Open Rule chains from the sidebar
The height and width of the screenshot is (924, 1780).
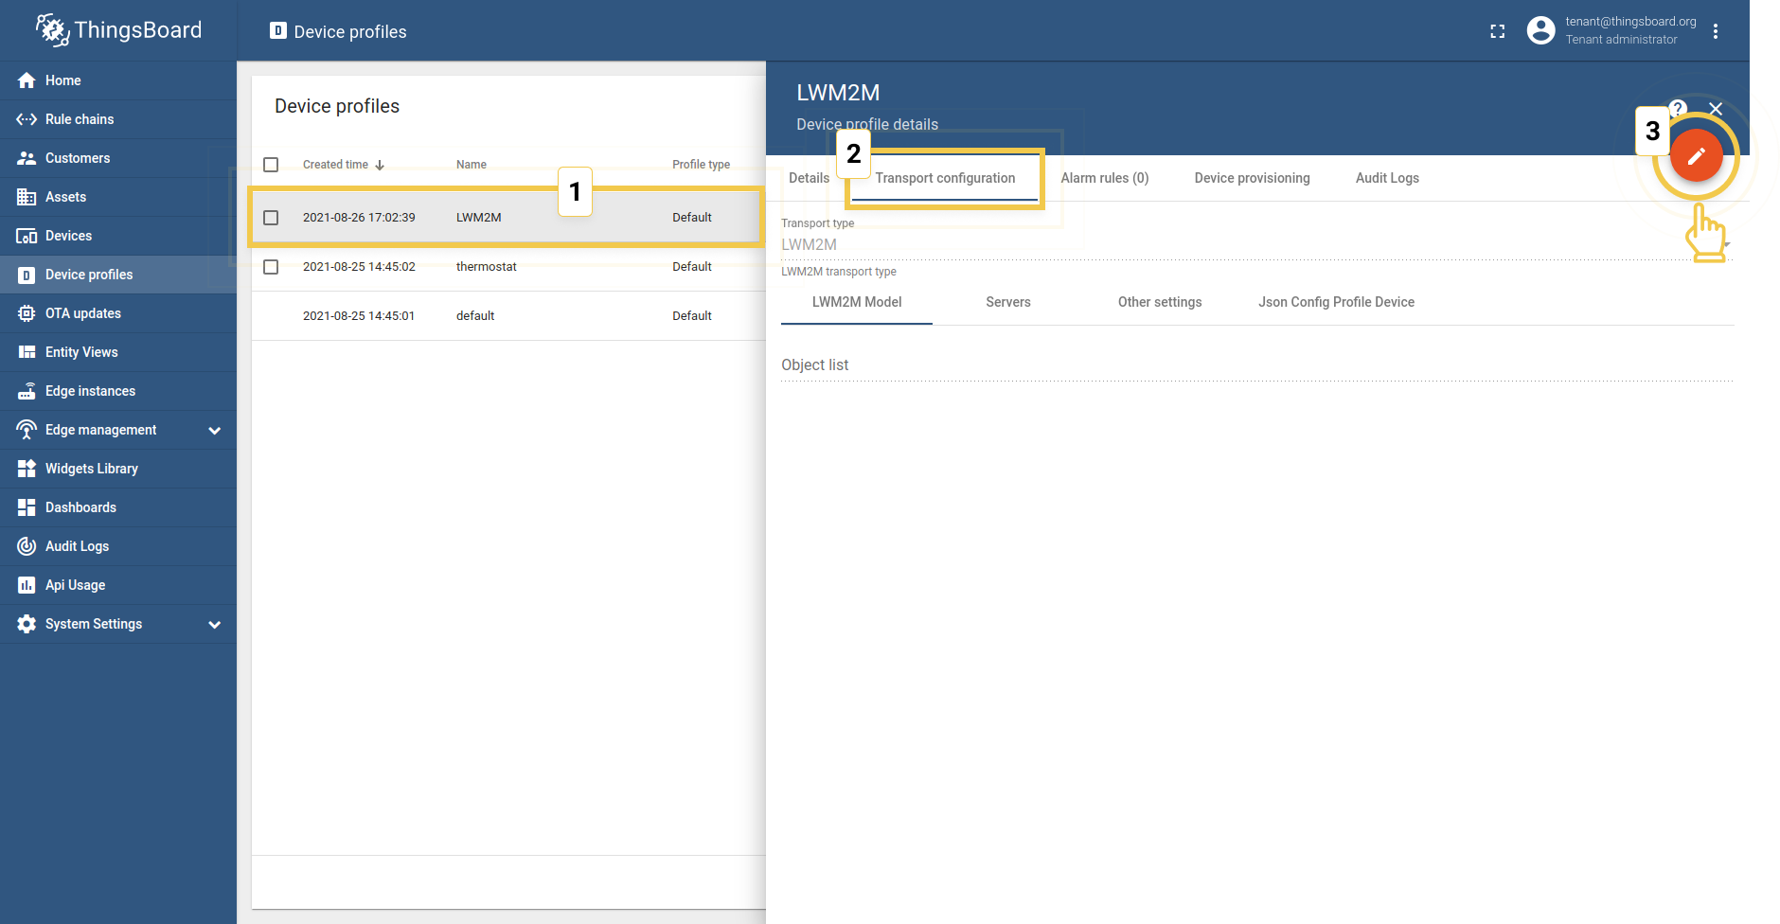(80, 119)
